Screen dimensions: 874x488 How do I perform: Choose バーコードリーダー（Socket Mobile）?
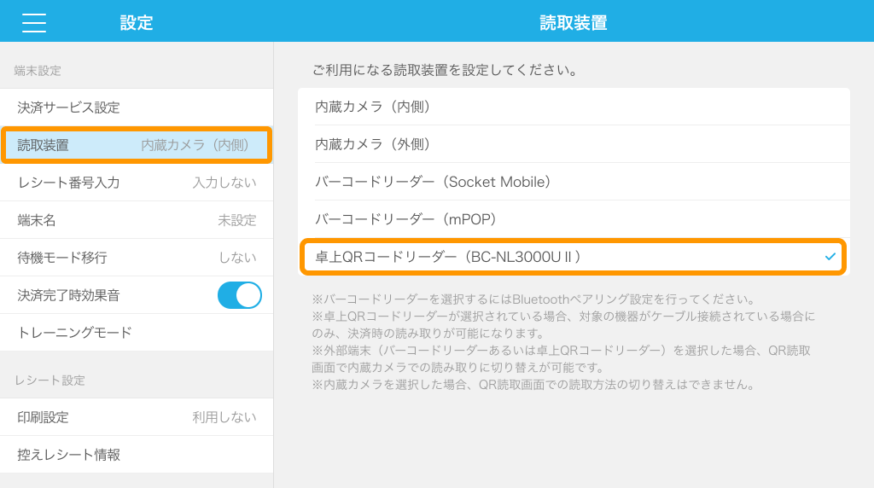[x=574, y=182]
